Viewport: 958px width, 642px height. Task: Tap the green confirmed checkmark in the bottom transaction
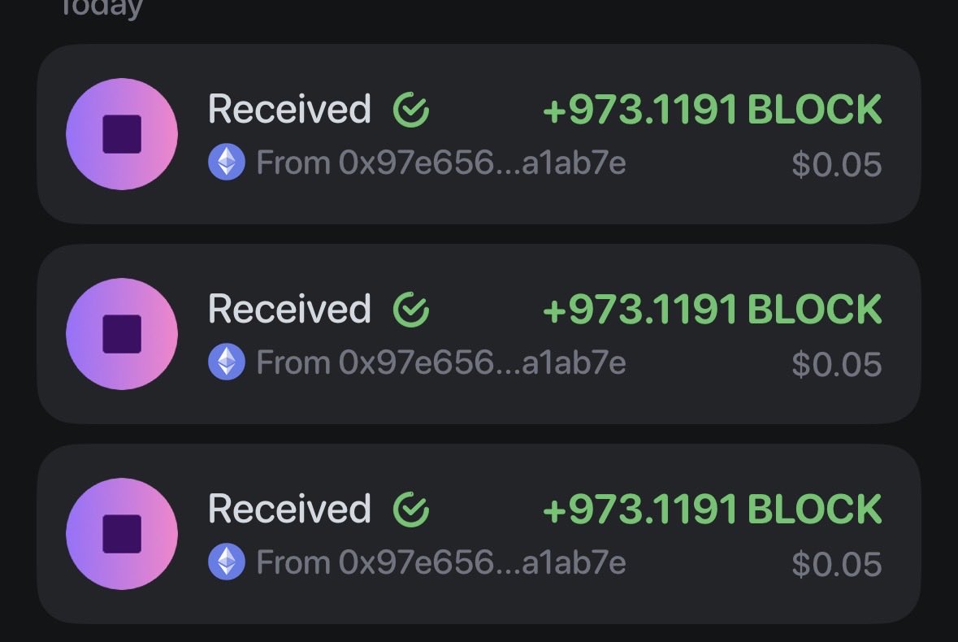411,510
